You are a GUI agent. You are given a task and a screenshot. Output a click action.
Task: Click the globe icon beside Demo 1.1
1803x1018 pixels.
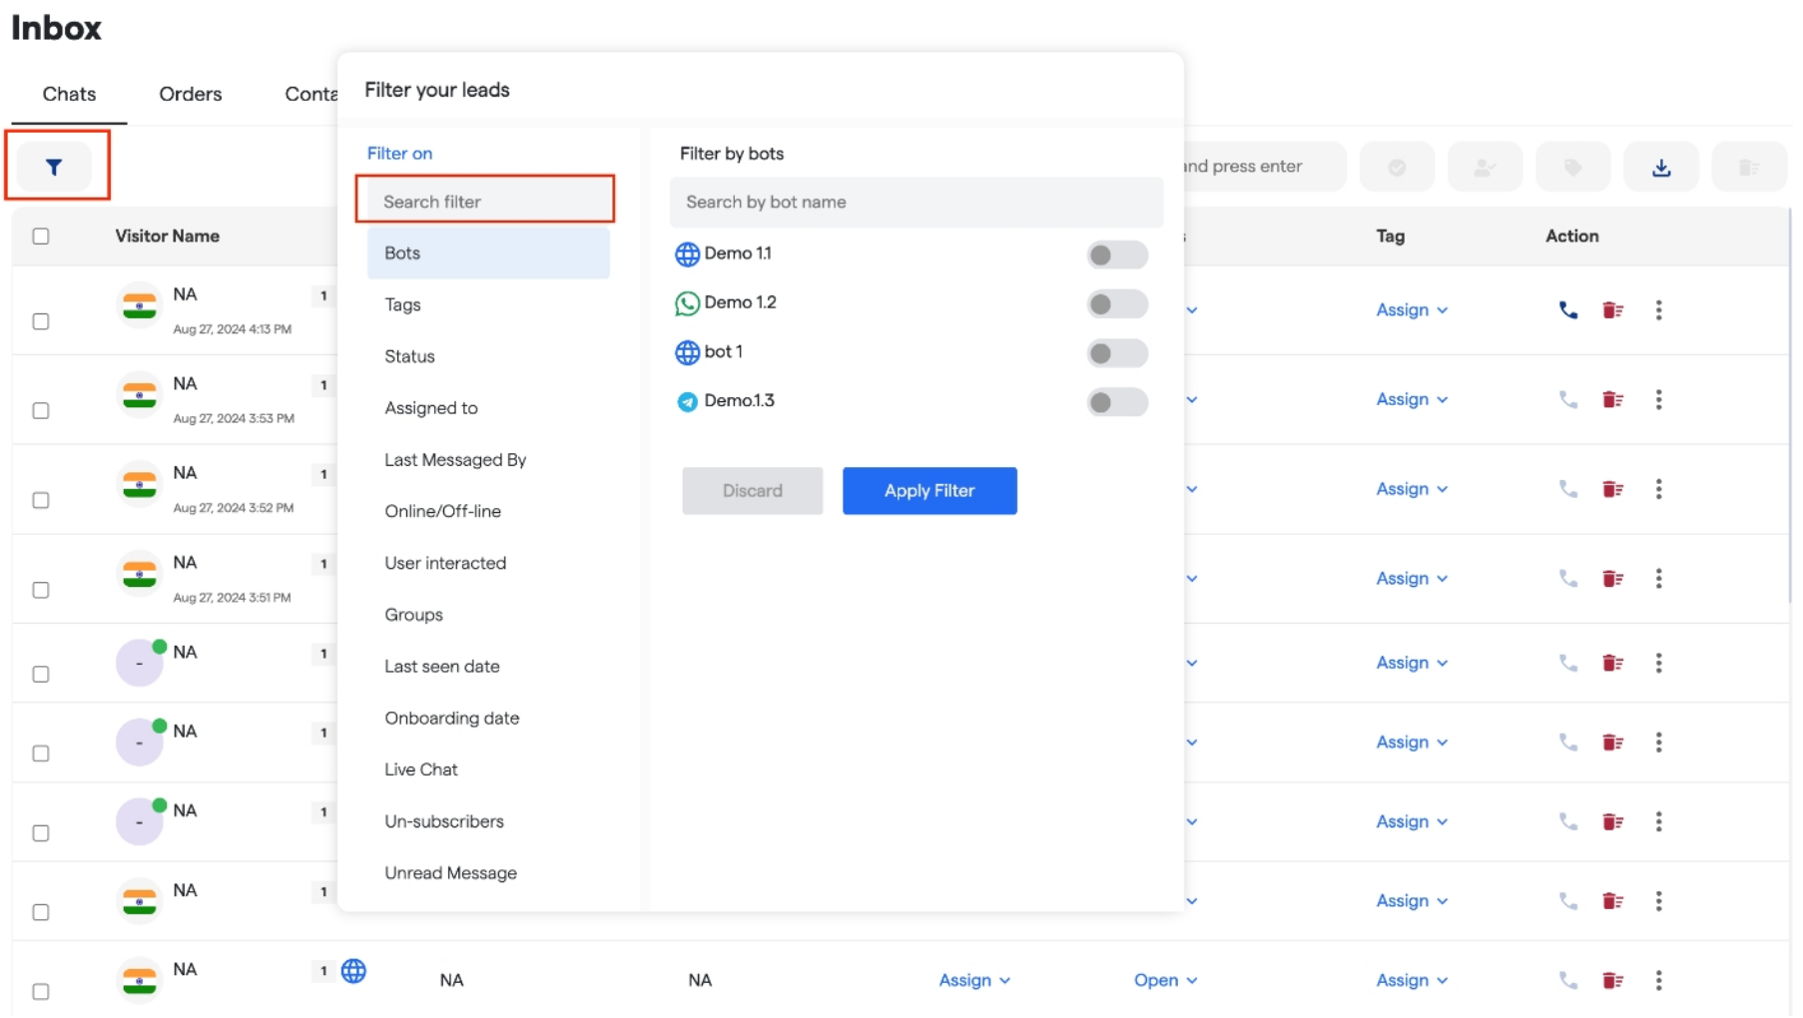click(687, 254)
